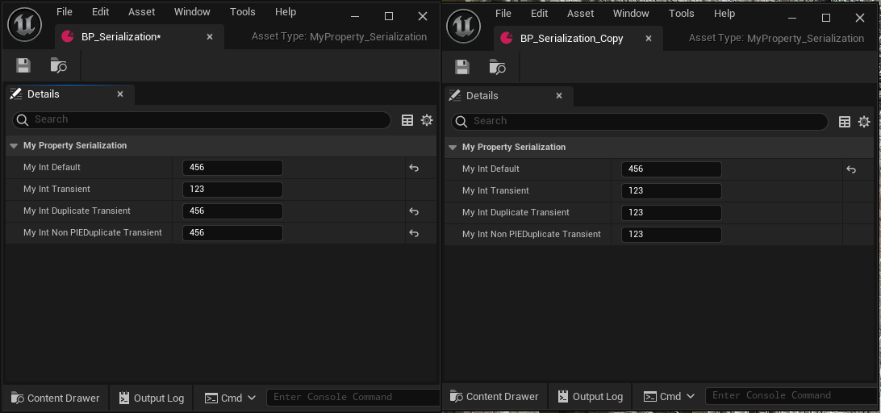This screenshot has height=413, width=881.
Task: Collapse My Property Serialization section in the right window
Action: tap(453, 148)
